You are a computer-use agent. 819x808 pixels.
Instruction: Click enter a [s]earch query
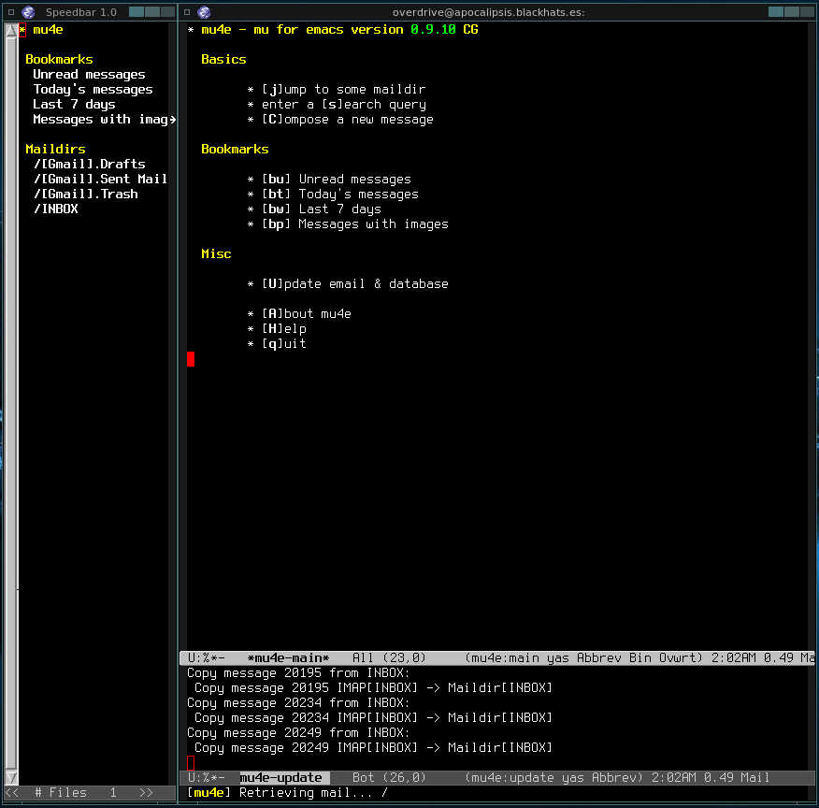(344, 105)
